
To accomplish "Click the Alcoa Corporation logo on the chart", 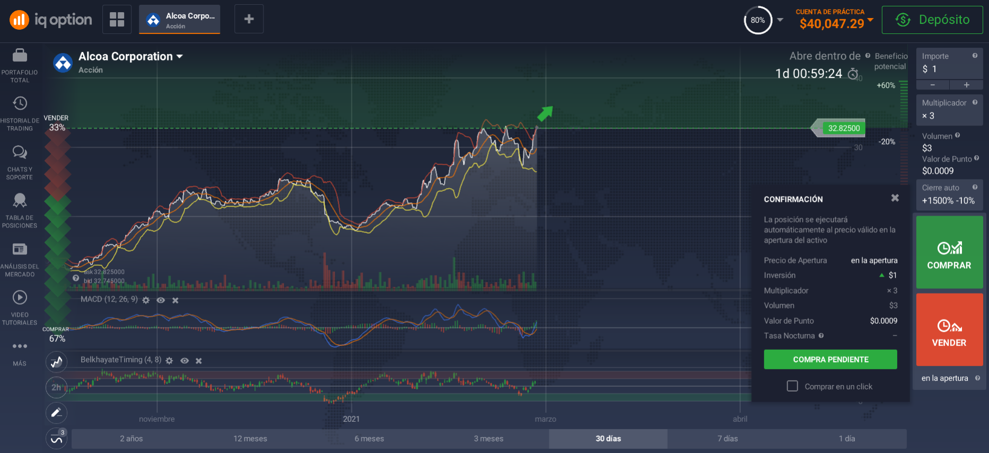I will point(63,63).
